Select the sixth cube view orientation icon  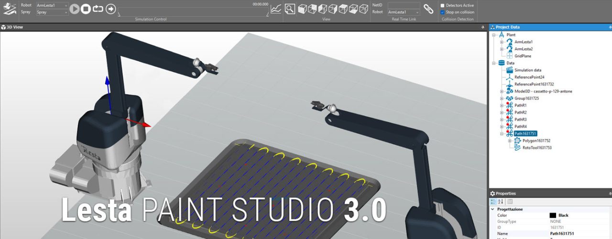[353, 9]
